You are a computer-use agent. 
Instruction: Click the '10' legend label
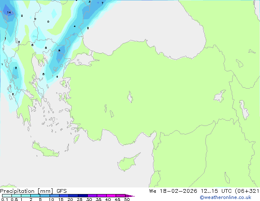coord(51,199)
